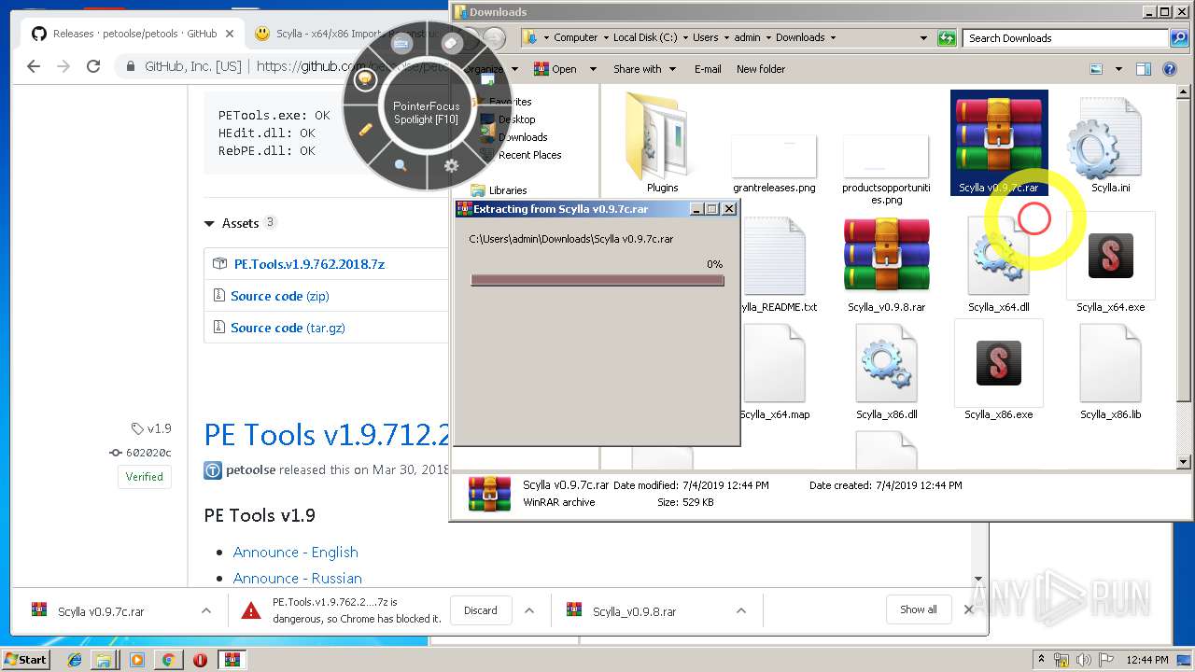The width and height of the screenshot is (1195, 672).
Task: Expand blocked PE.Tools download options
Action: [x=529, y=610]
